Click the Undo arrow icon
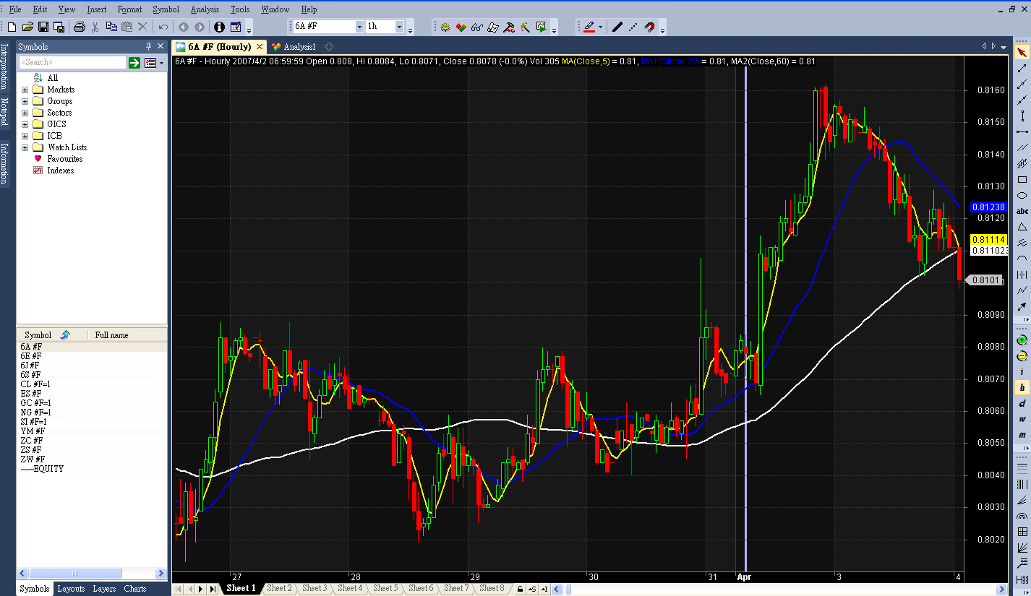Viewport: 1031px width, 596px height. pos(163,27)
